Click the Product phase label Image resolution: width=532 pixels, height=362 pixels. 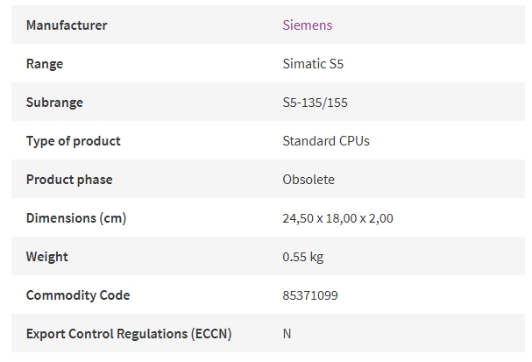(69, 180)
